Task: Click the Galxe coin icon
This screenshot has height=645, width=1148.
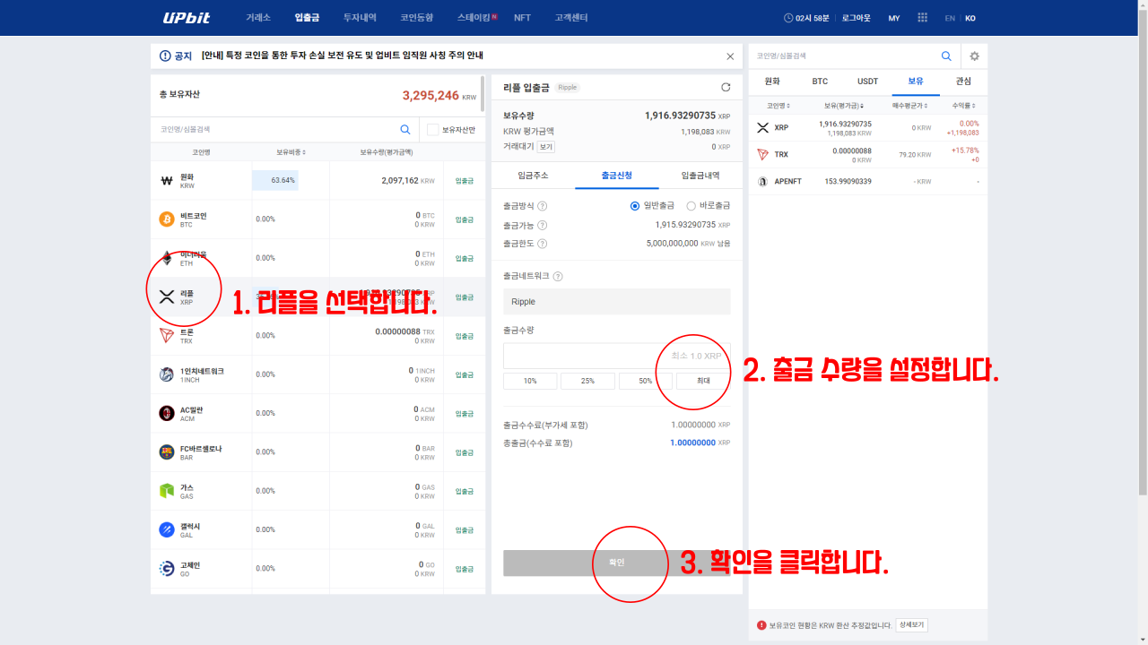Action: click(166, 529)
